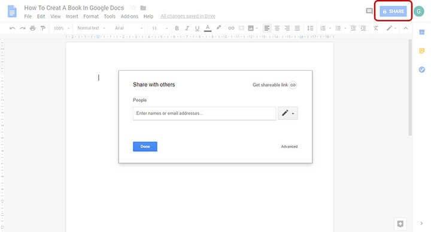Toggle Underline formatting
The image size is (431, 232).
click(x=197, y=28)
